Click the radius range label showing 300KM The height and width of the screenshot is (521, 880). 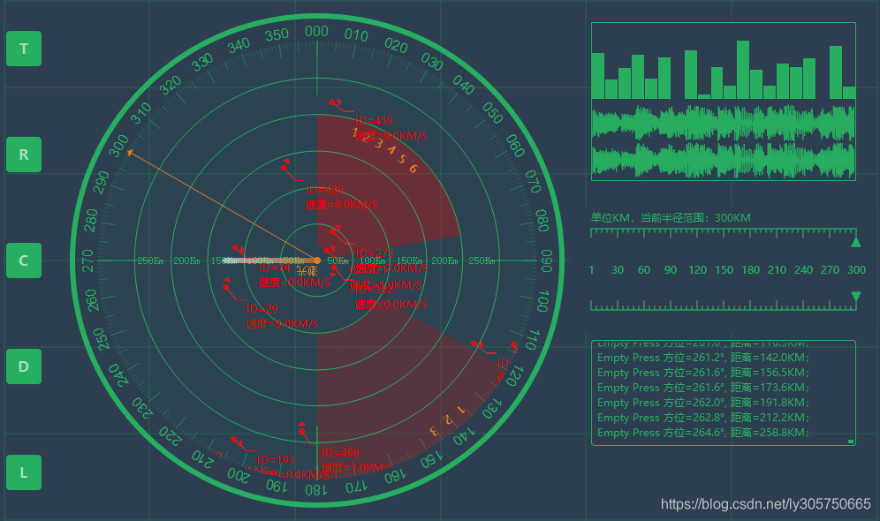click(671, 217)
